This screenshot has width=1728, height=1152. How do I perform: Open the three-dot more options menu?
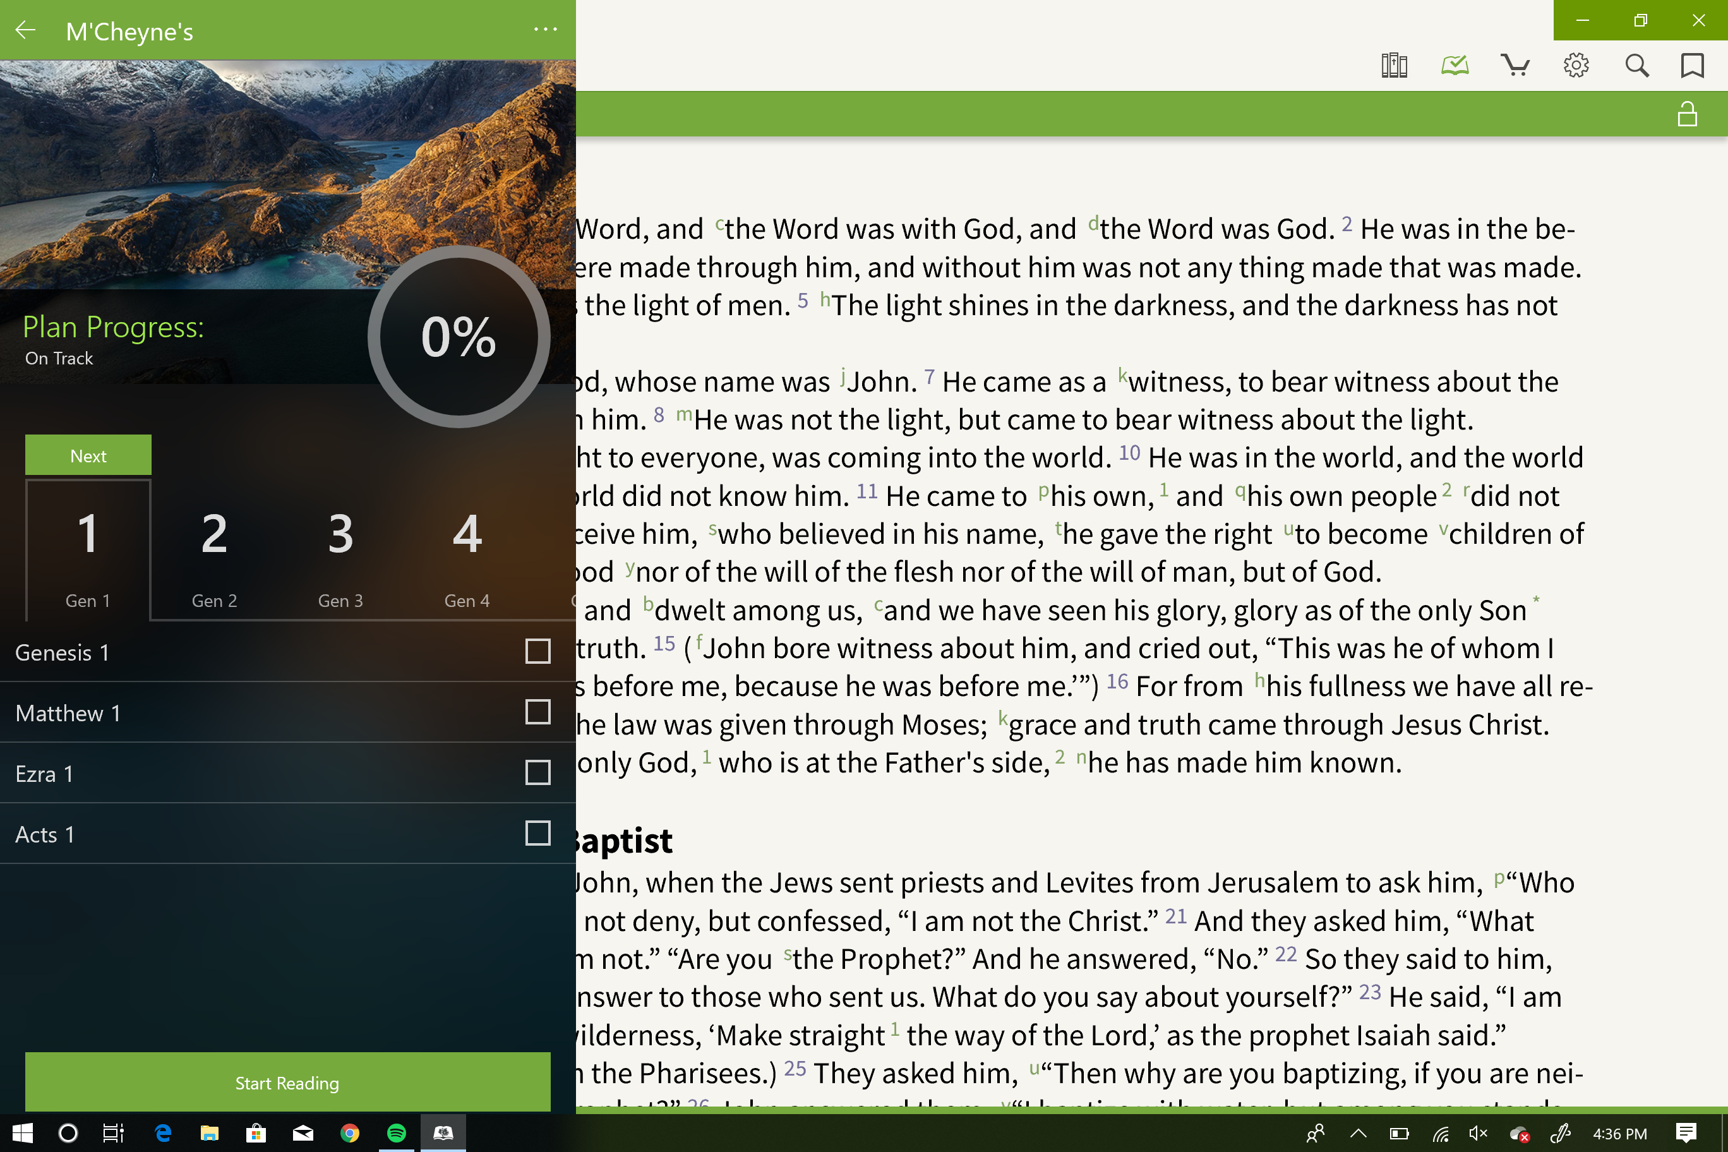(x=545, y=30)
